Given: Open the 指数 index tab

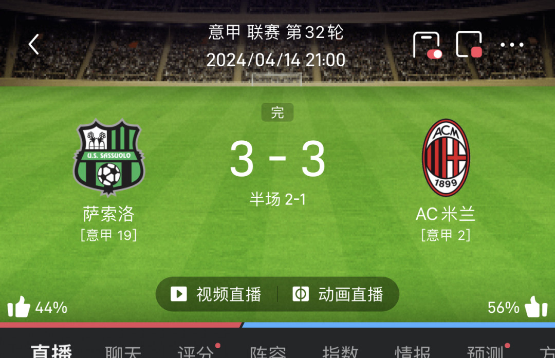Looking at the screenshot, I should pyautogui.click(x=340, y=352).
